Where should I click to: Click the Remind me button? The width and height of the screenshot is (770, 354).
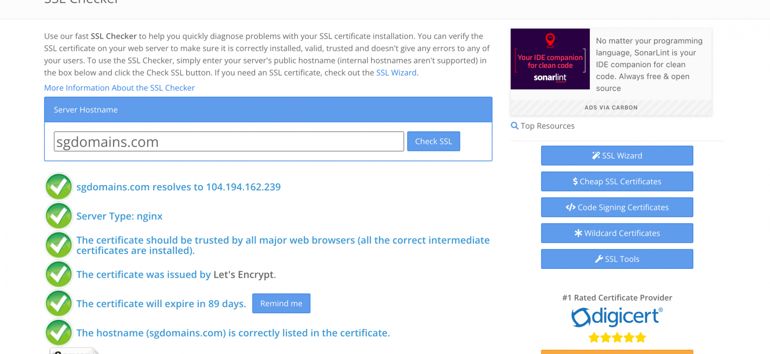(x=281, y=303)
